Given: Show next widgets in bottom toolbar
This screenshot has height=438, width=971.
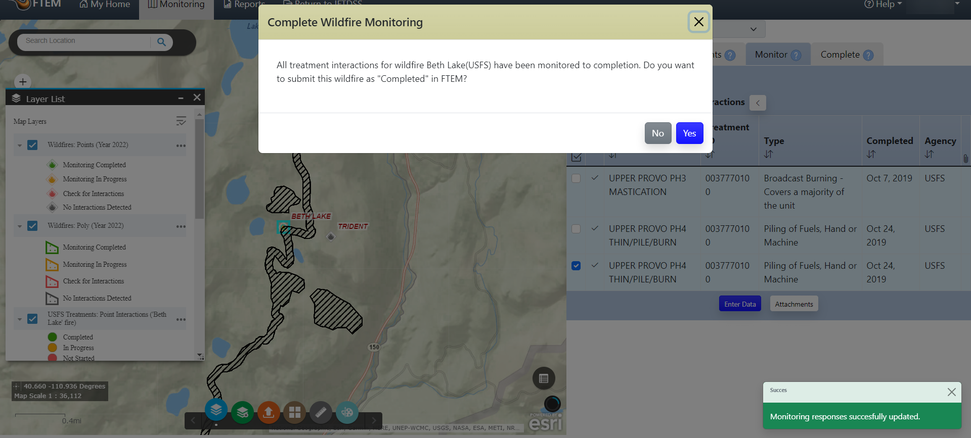Looking at the screenshot, I should point(374,420).
